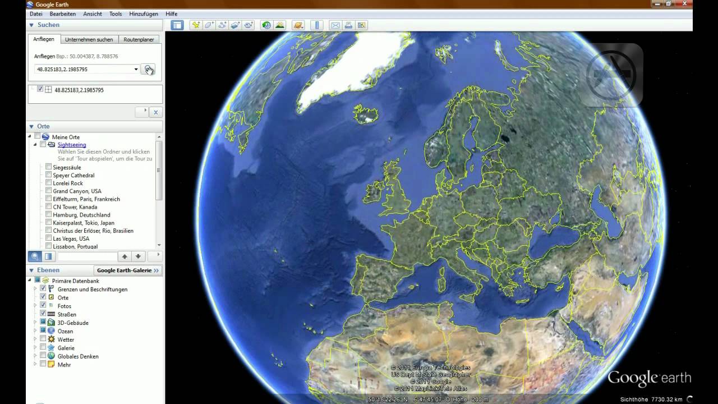This screenshot has height=404, width=718.
Task: Move item up with the up arrow
Action: pos(125,256)
